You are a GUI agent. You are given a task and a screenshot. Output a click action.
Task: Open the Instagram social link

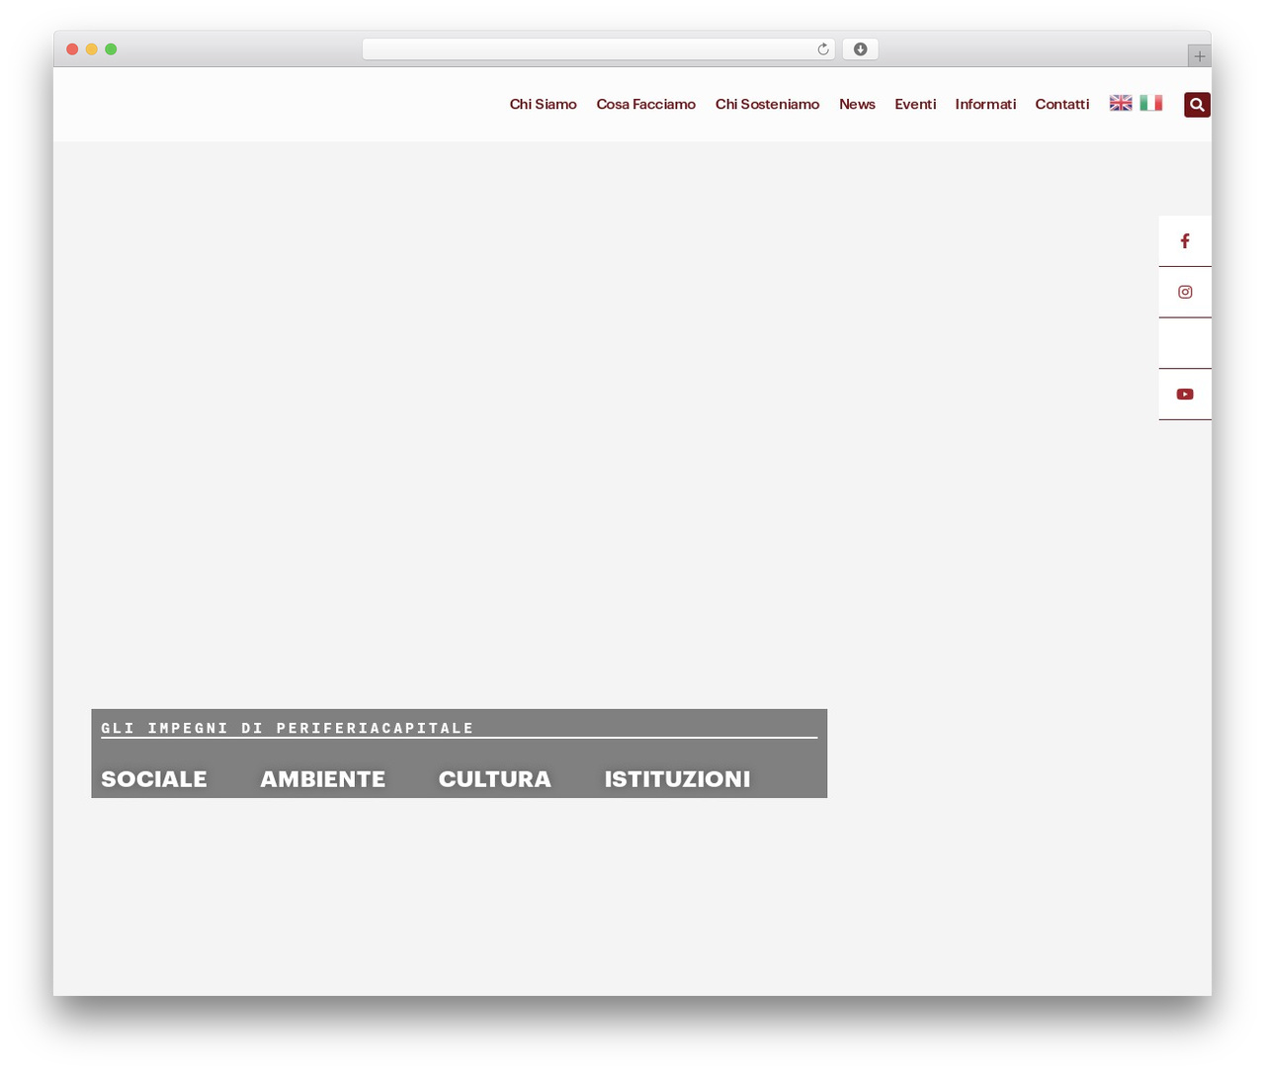tap(1185, 292)
